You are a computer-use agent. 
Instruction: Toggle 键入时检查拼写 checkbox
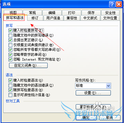10,30
